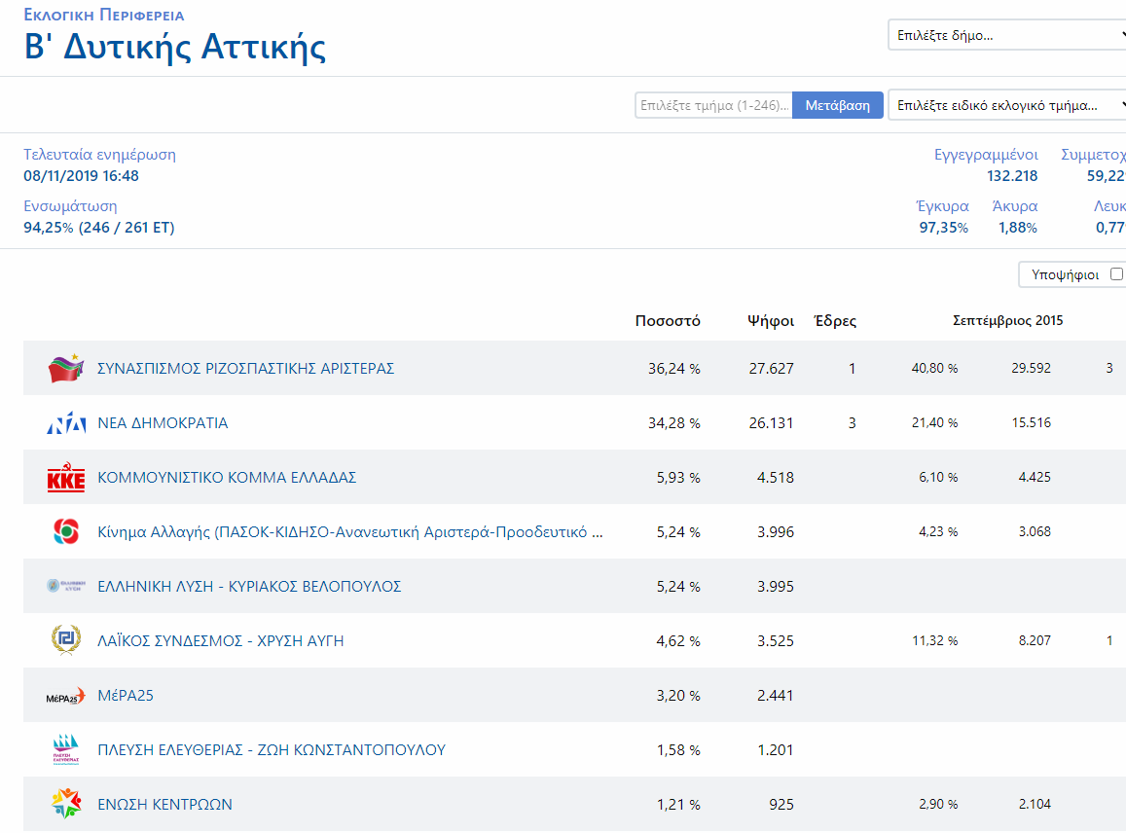Click the Έγκυρα label

click(943, 206)
